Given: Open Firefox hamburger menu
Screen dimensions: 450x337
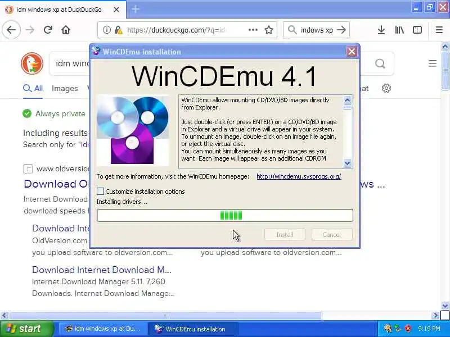Looking at the screenshot, I should (x=439, y=30).
